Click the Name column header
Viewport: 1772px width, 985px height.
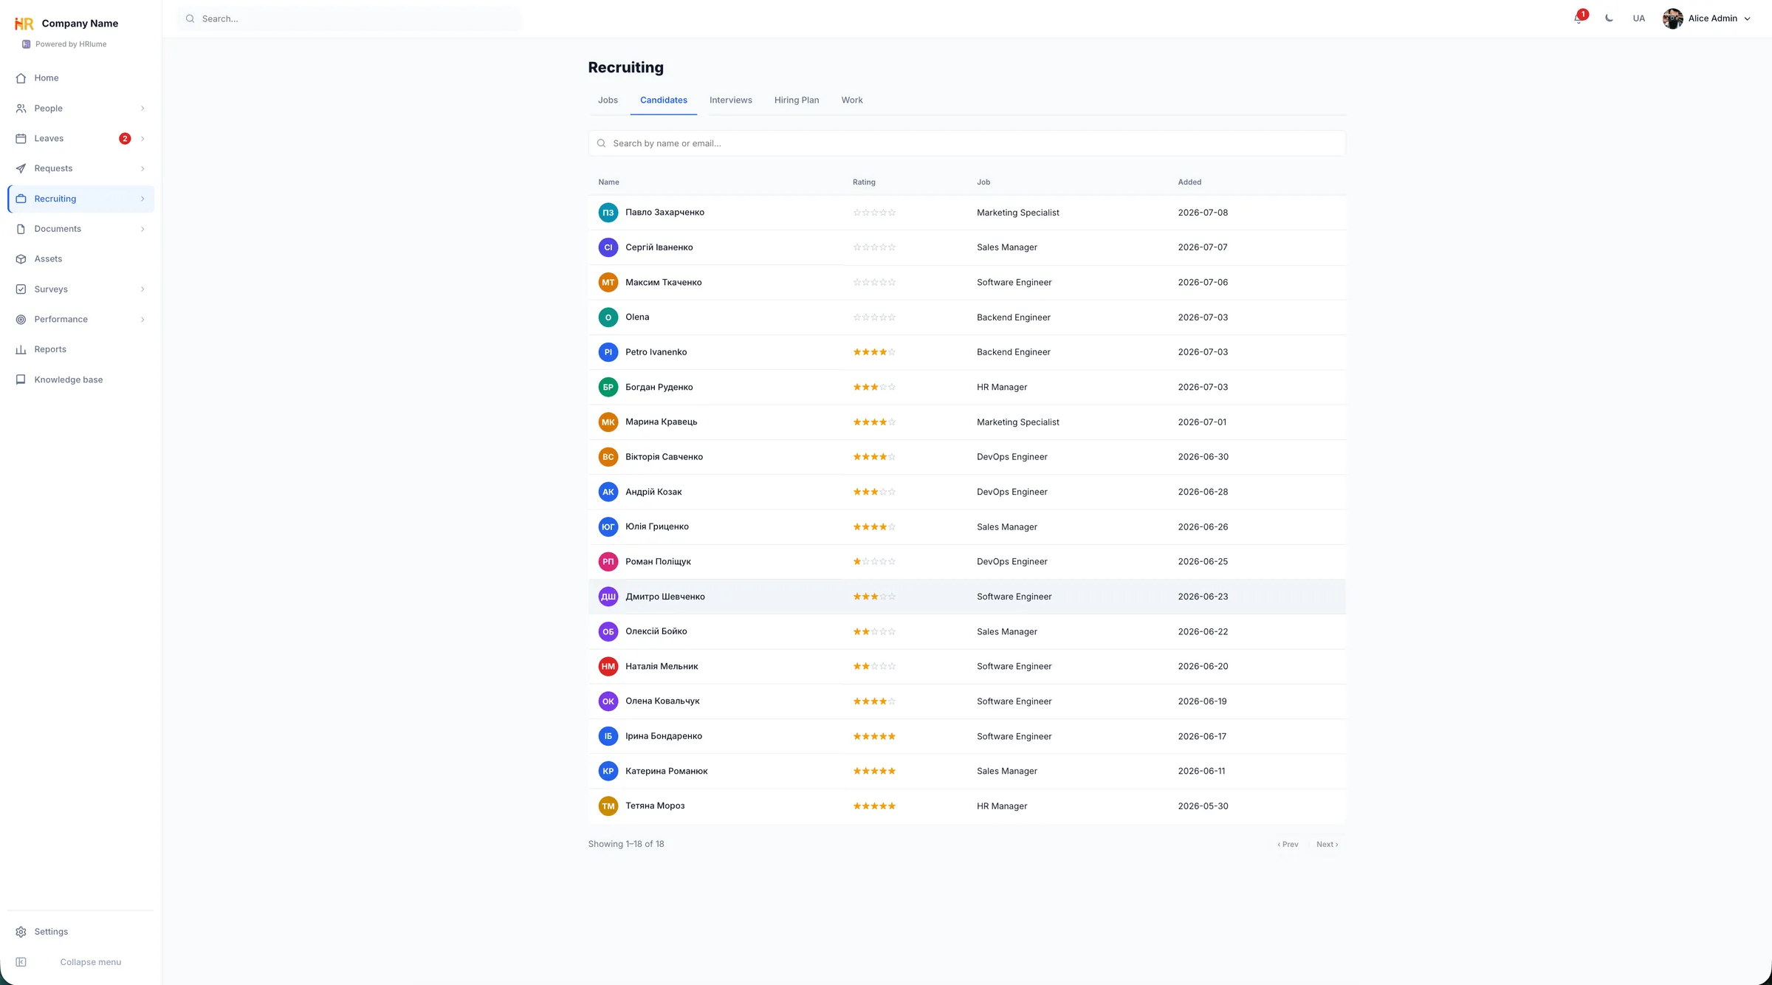(x=608, y=182)
